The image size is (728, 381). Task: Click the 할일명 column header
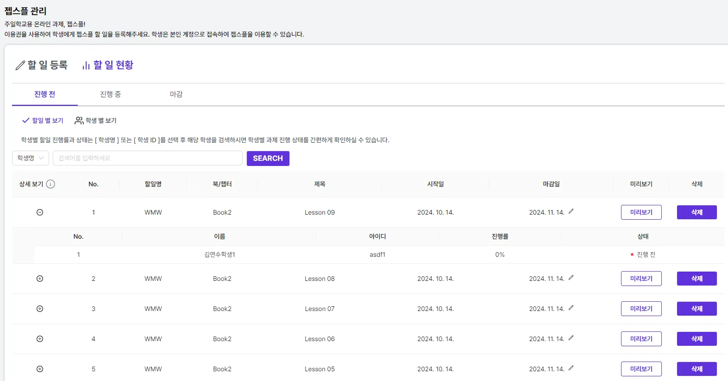point(153,184)
